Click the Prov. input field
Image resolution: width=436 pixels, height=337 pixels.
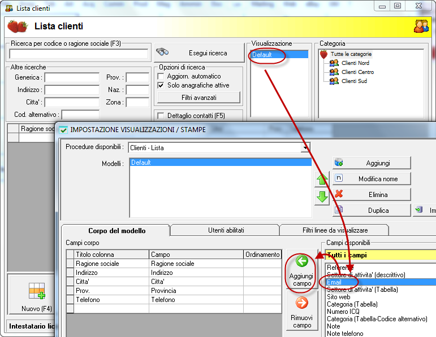tap(137, 77)
